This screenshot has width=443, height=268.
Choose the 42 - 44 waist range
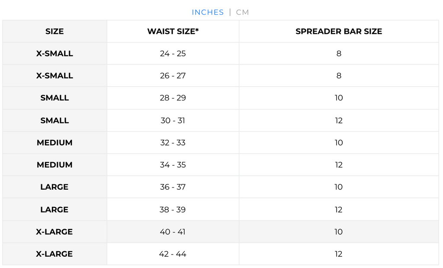point(173,254)
